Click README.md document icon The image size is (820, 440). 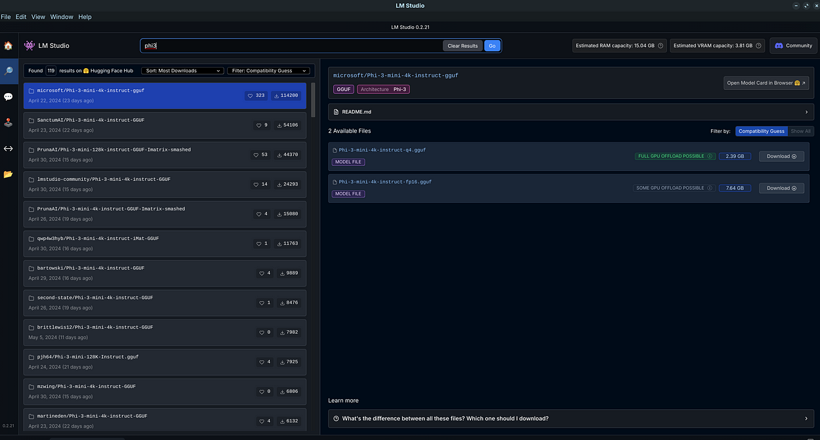point(337,112)
